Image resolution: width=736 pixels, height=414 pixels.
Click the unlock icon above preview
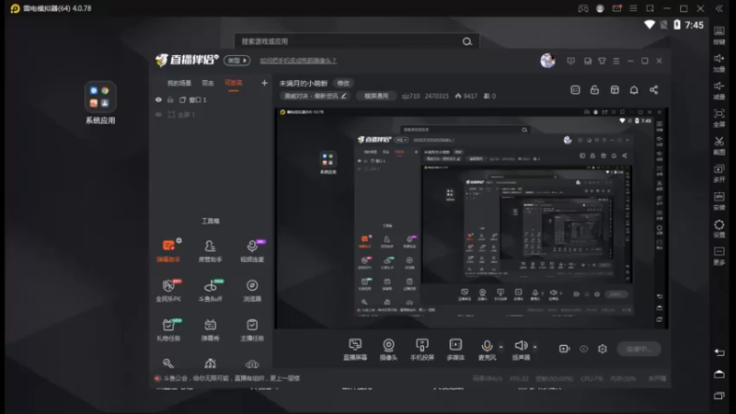pyautogui.click(x=594, y=90)
